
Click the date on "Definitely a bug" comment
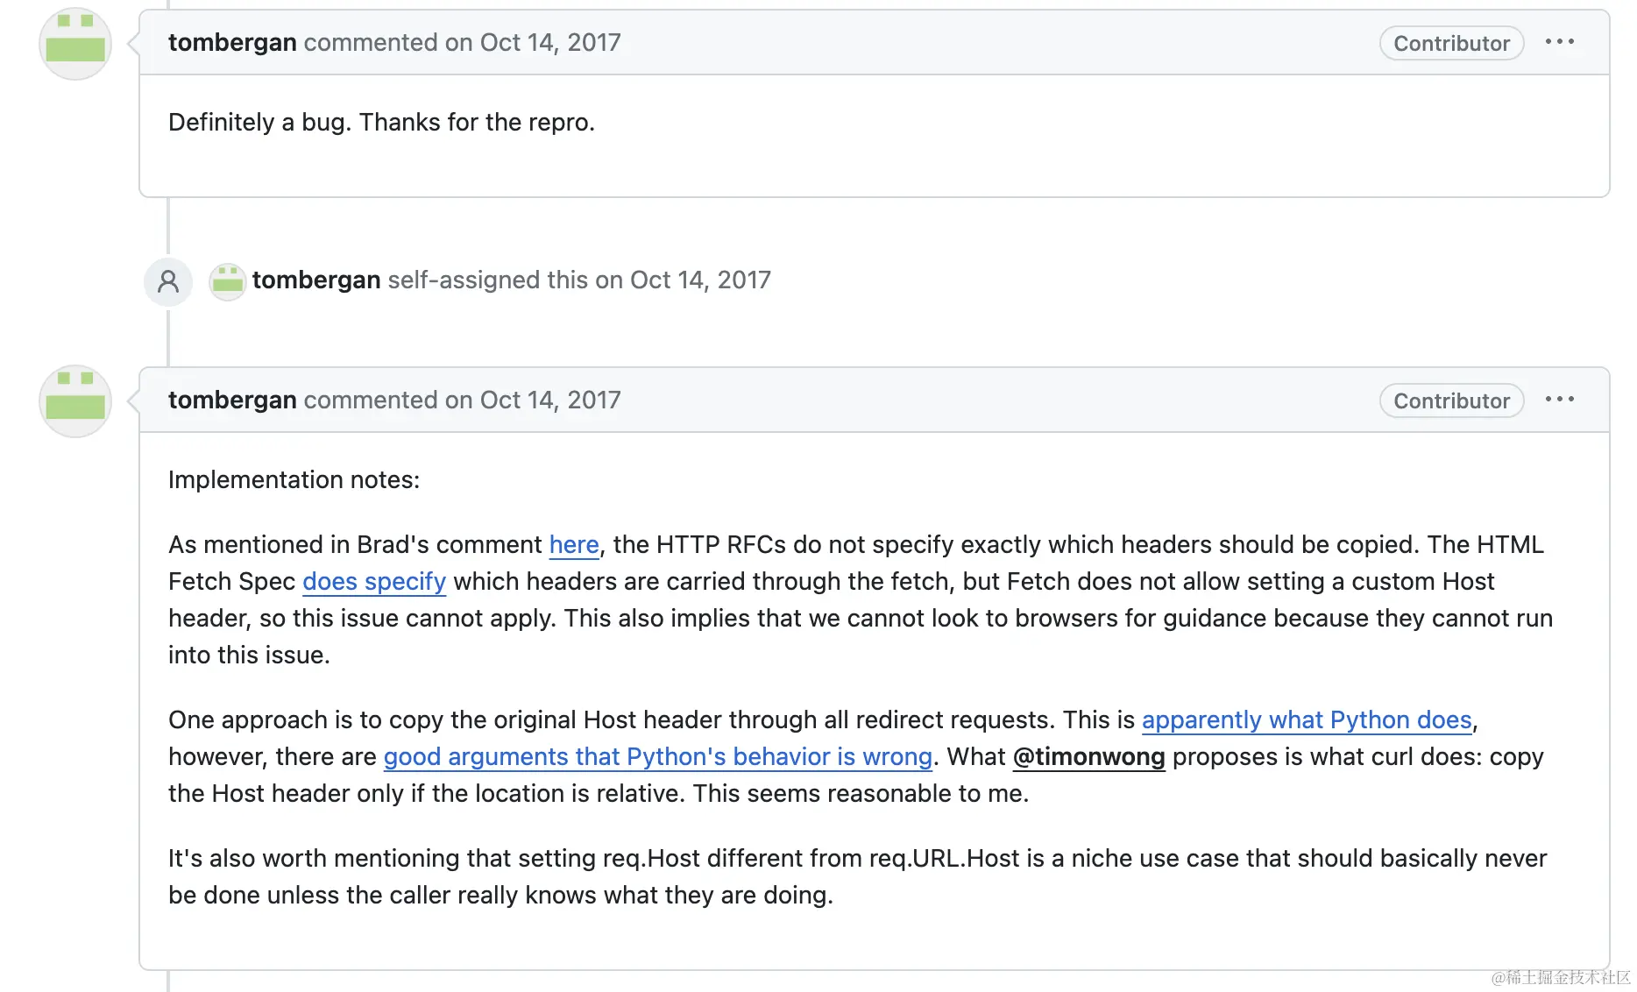pyautogui.click(x=550, y=42)
